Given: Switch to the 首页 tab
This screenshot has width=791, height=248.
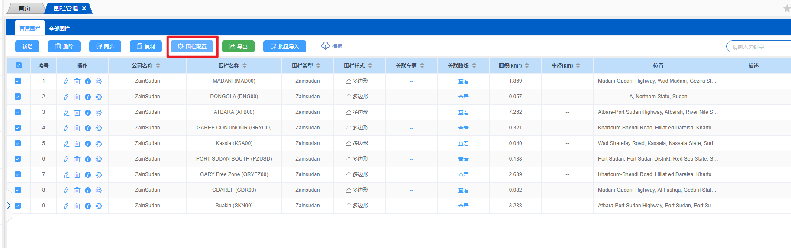Looking at the screenshot, I should coord(25,8).
